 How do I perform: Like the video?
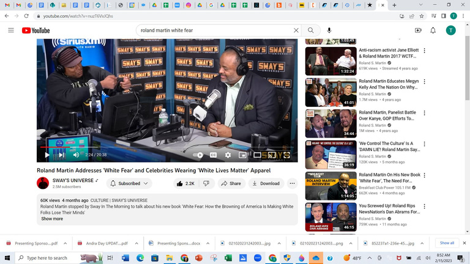coord(185,183)
